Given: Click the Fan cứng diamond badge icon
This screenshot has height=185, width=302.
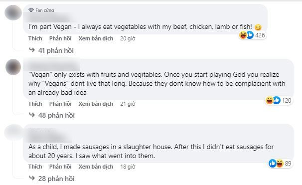Looking at the screenshot, I should (x=31, y=10).
